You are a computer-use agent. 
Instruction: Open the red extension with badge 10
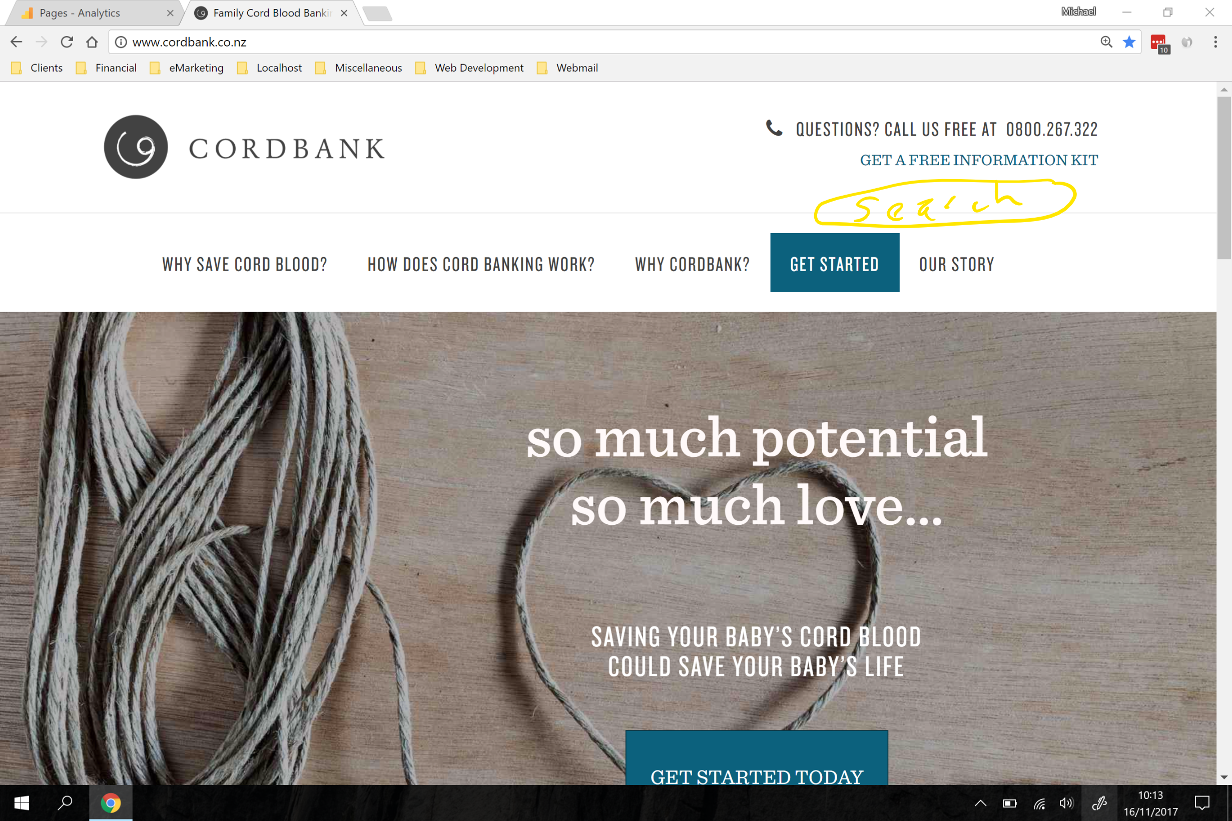click(x=1160, y=44)
